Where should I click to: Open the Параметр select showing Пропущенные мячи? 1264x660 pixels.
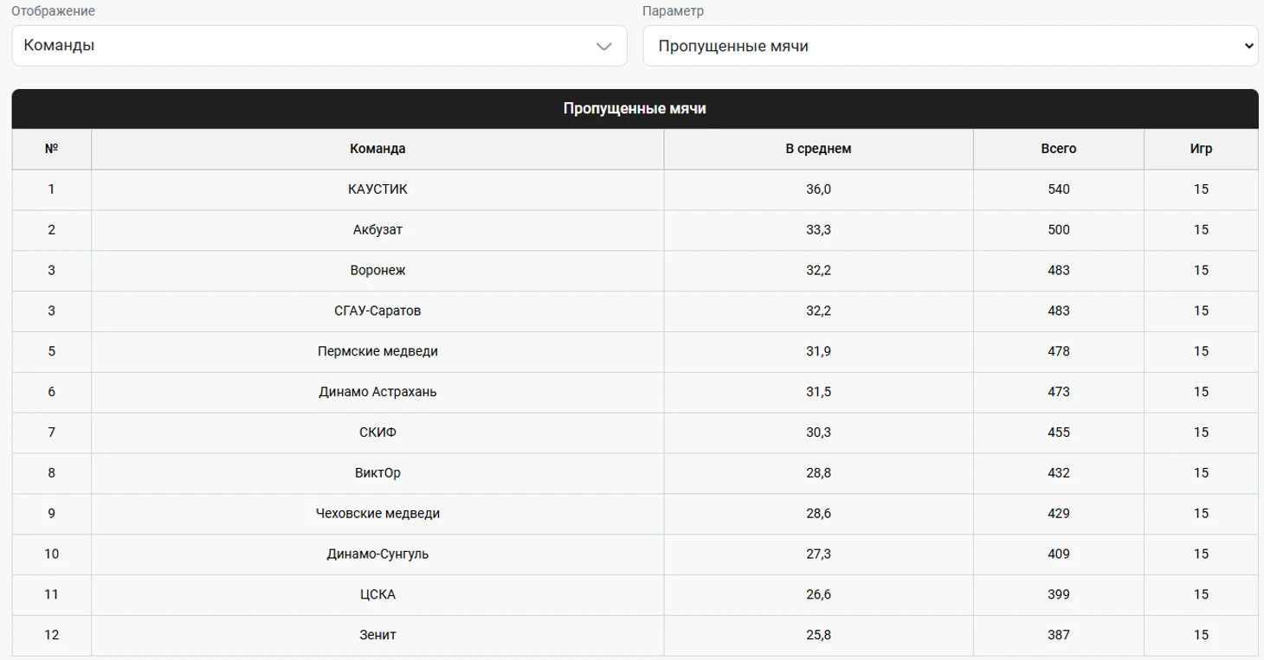[x=950, y=46]
